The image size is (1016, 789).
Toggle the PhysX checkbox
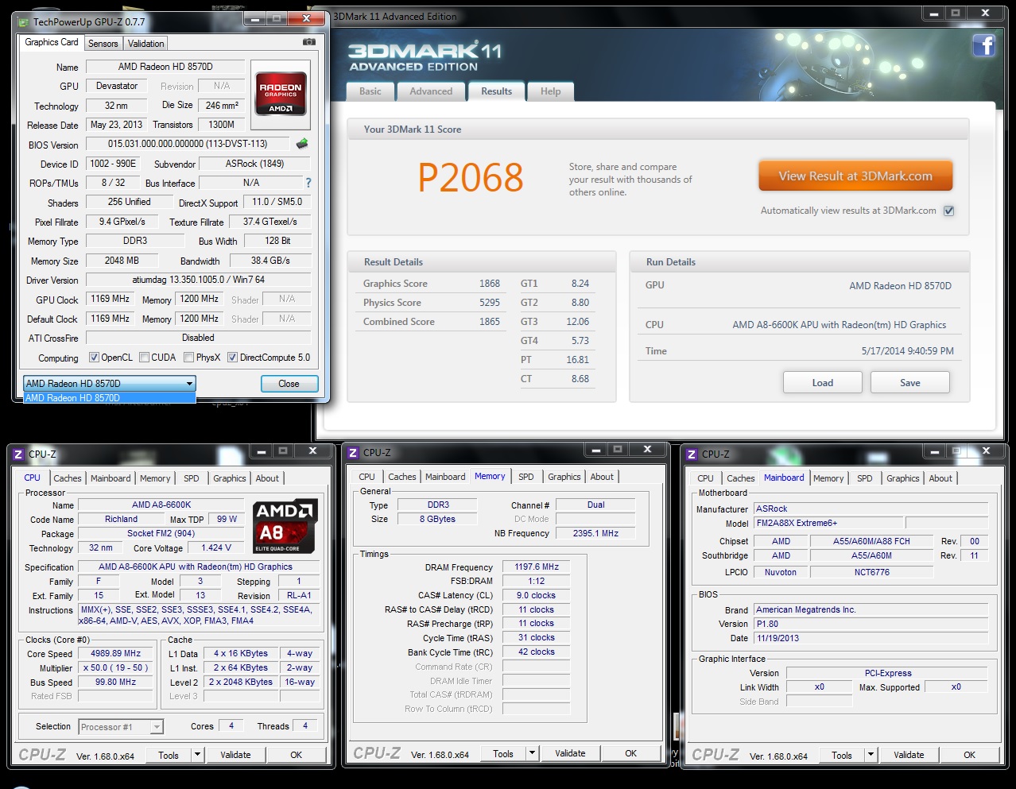coord(189,358)
